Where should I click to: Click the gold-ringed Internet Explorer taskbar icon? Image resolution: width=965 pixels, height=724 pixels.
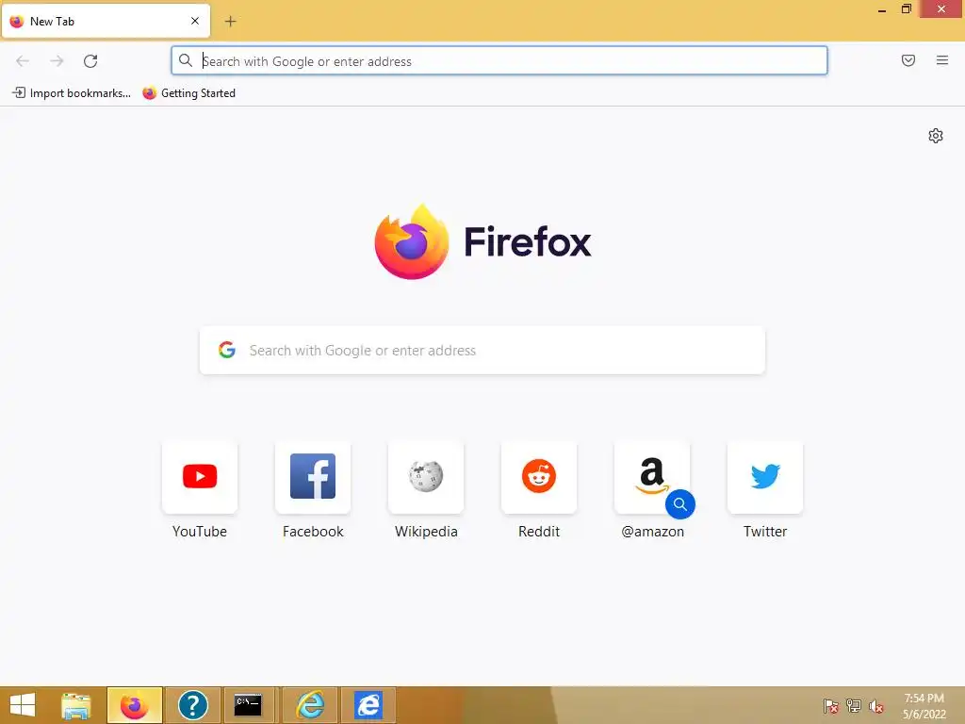pyautogui.click(x=310, y=705)
